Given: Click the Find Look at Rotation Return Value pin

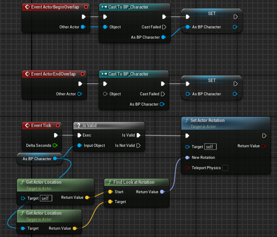Looking at the screenshot, I should pos(162,191).
